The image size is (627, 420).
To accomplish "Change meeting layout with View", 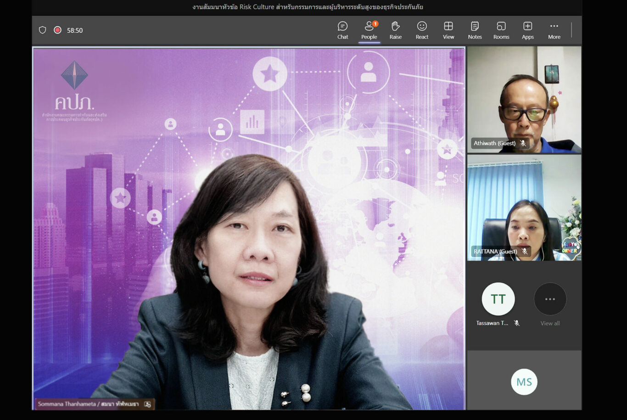I will pos(448,30).
